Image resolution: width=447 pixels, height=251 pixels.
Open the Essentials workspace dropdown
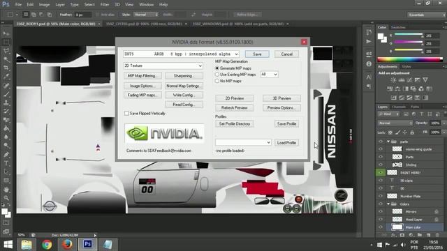(426, 15)
